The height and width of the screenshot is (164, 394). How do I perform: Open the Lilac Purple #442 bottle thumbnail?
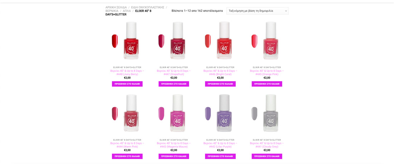click(x=220, y=113)
